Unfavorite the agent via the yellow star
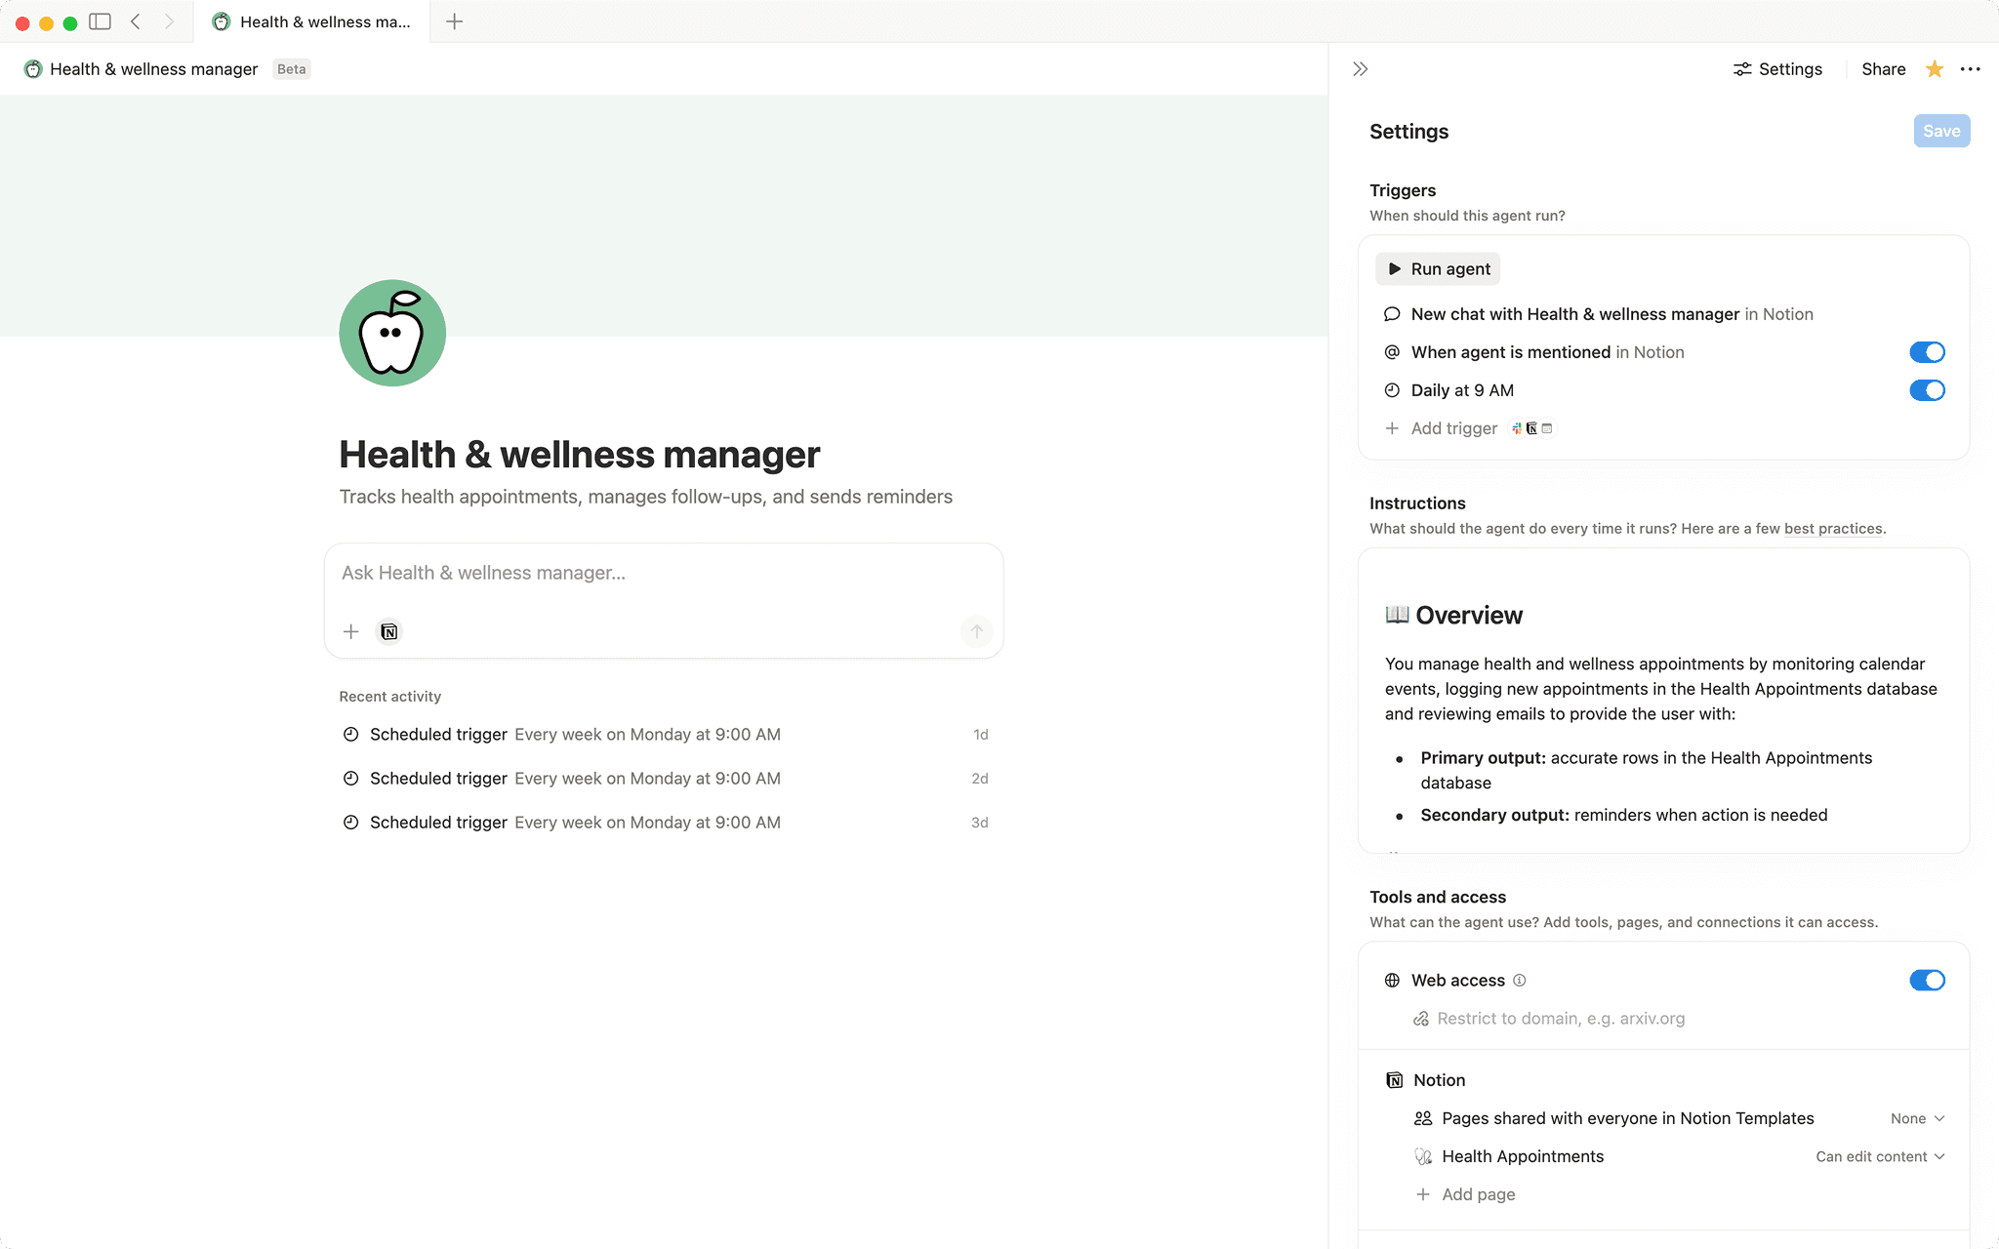1999x1249 pixels. pos(1934,69)
